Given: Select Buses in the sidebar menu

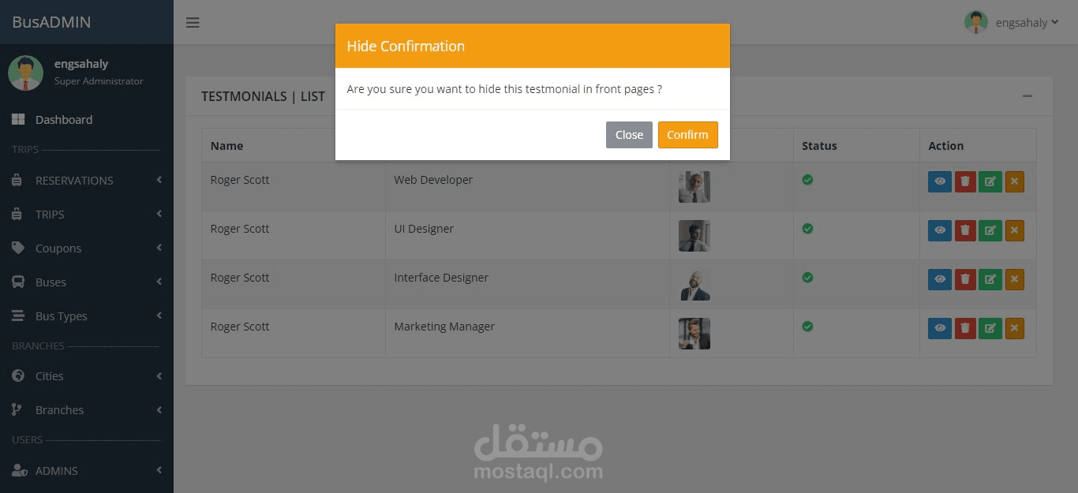Looking at the screenshot, I should tap(51, 282).
